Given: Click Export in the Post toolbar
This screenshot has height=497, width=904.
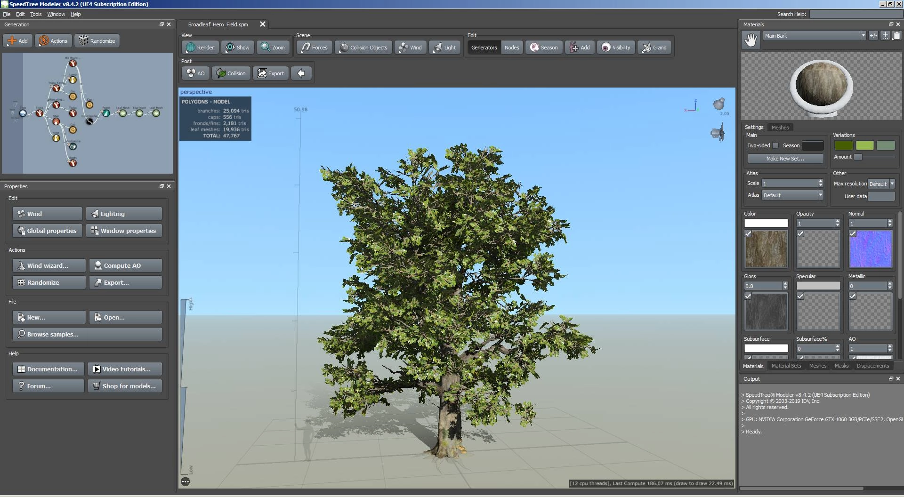Looking at the screenshot, I should coord(270,73).
